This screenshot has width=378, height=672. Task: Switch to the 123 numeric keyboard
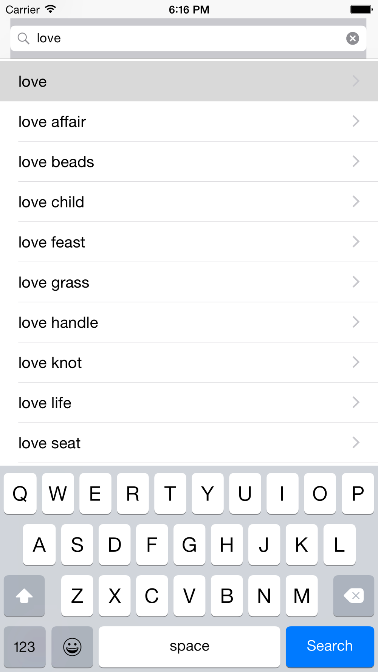(x=25, y=646)
